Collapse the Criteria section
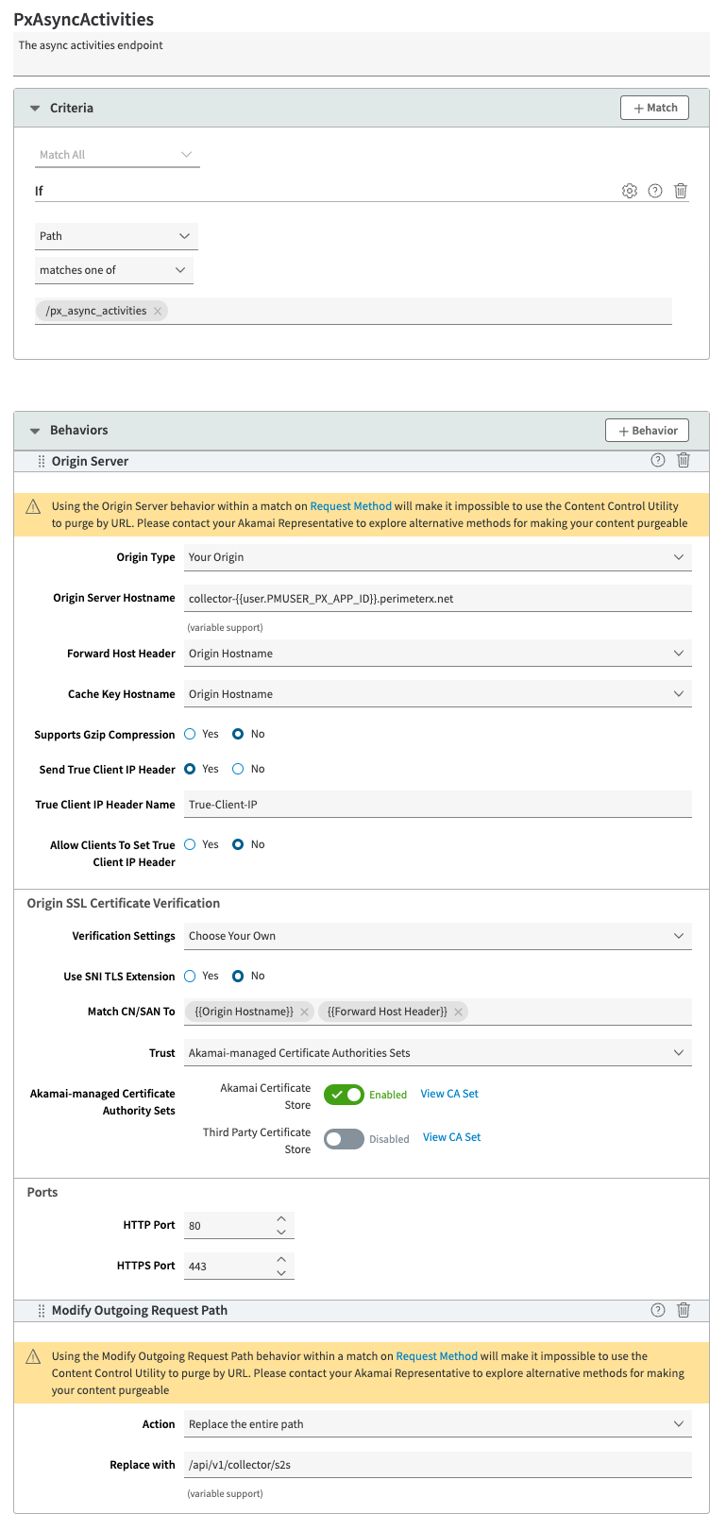726x1531 pixels. 35,109
